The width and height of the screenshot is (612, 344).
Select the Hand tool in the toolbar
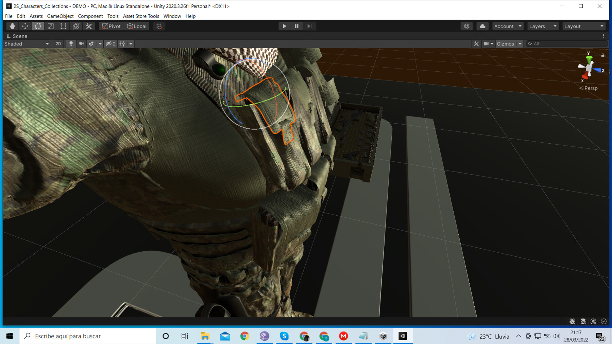click(x=12, y=26)
